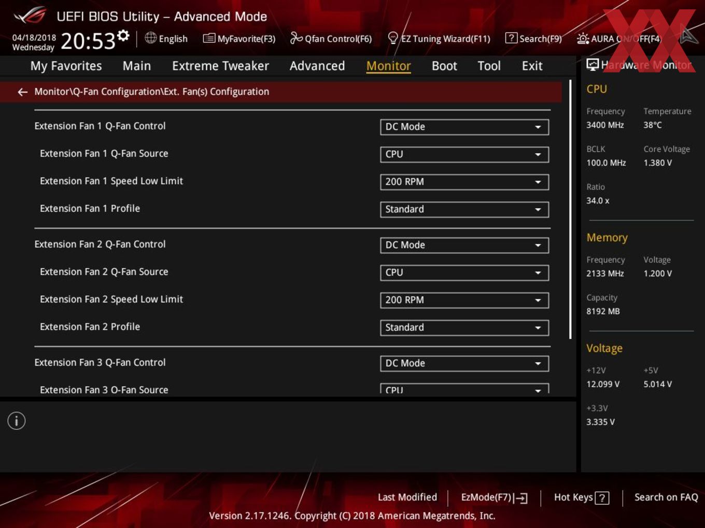Select Extension Fan 2 Q-Fan Control label
The image size is (705, 528).
(x=100, y=244)
